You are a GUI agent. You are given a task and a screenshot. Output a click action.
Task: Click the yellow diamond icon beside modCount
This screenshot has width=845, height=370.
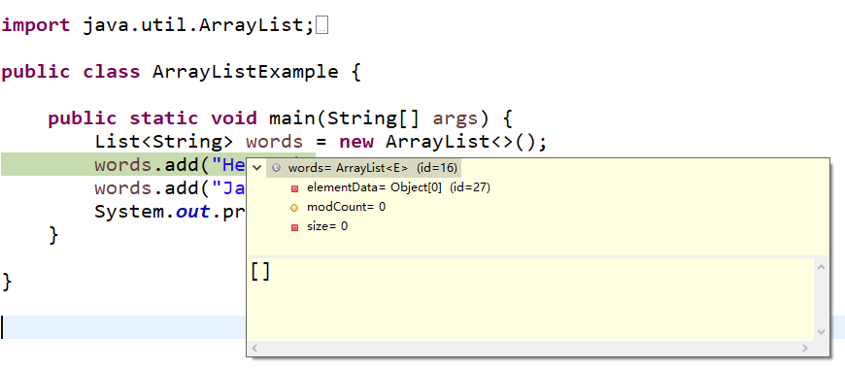click(x=294, y=208)
